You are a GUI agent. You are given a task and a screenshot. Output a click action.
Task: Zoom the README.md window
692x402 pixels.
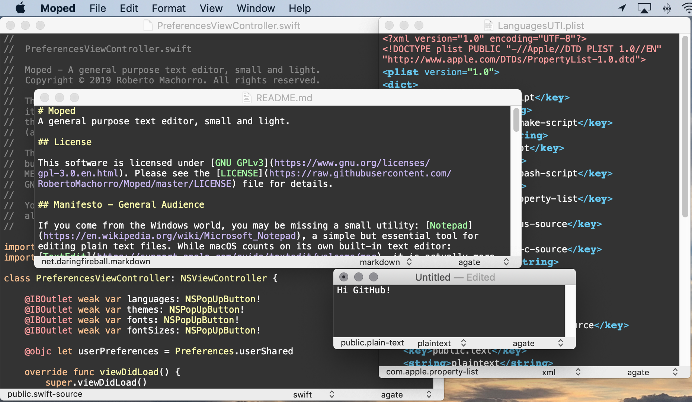click(x=74, y=98)
